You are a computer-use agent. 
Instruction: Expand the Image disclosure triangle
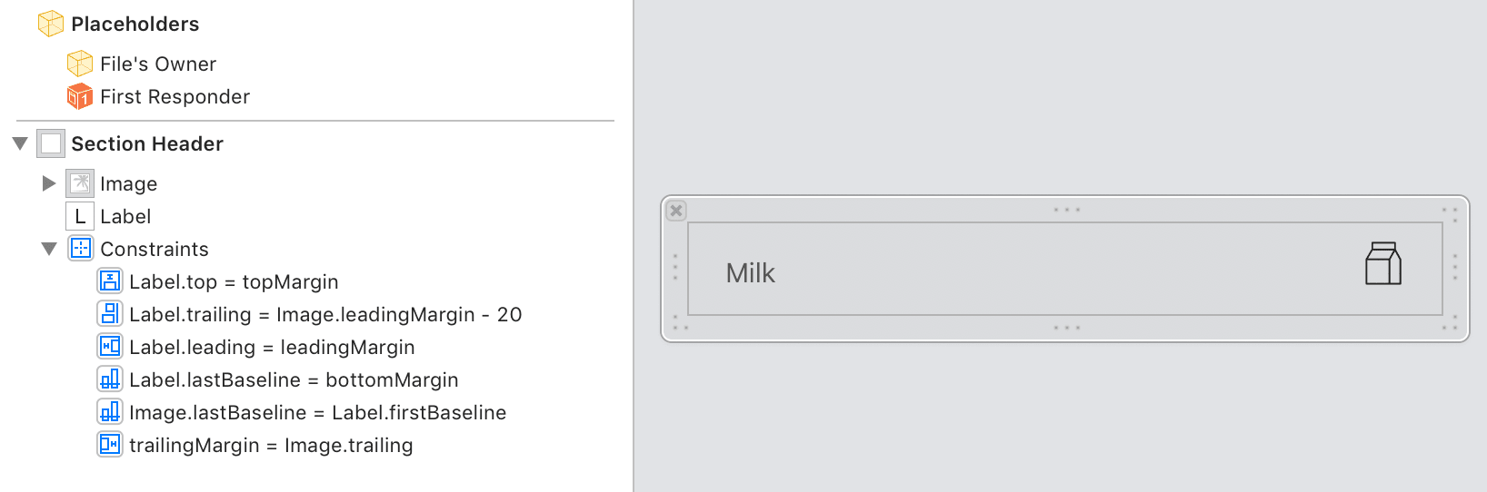tap(49, 183)
